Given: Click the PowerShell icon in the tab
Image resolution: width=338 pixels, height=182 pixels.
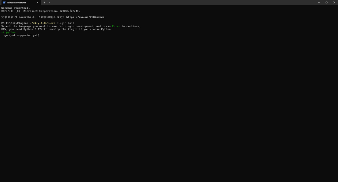Looking at the screenshot, I should tap(4, 3).
